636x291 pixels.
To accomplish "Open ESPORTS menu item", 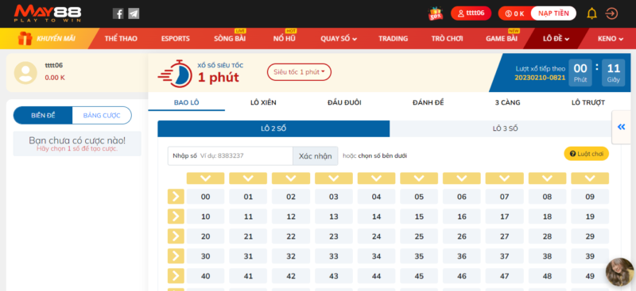I will click(175, 38).
